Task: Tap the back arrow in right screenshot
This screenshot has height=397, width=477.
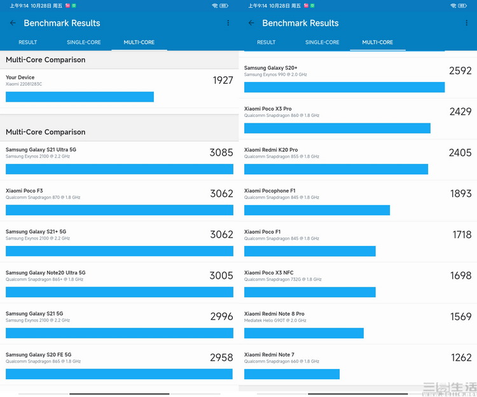Action: pos(251,23)
